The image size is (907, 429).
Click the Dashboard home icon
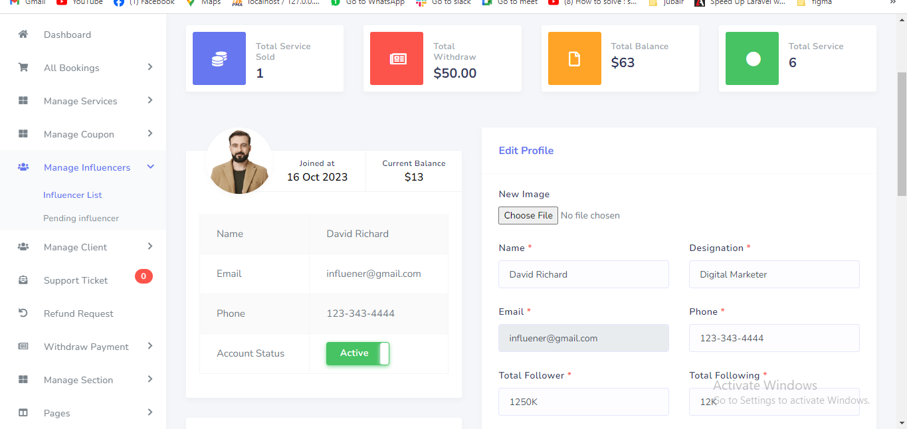coord(23,34)
